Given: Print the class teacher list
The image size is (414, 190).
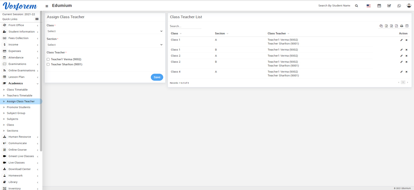Looking at the screenshot, I should pyautogui.click(x=402, y=26).
